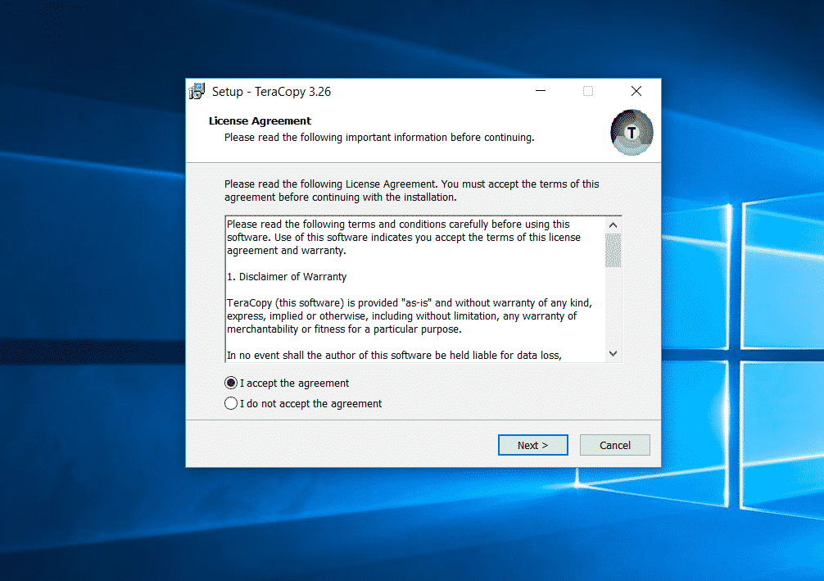Viewport: 824px width, 581px height.
Task: Click the Windows desktop wallpaper outside the dialog
Action: click(90, 328)
